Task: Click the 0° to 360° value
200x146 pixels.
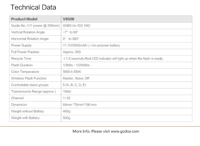Action: click(x=71, y=39)
